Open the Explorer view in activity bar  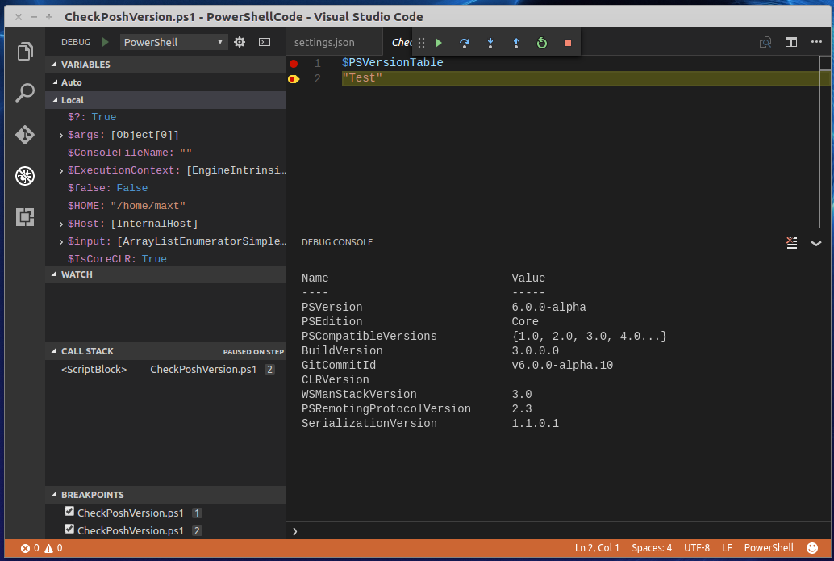[x=25, y=51]
